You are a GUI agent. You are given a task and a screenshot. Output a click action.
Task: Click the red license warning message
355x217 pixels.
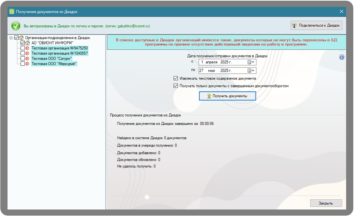pyautogui.click(x=227, y=42)
